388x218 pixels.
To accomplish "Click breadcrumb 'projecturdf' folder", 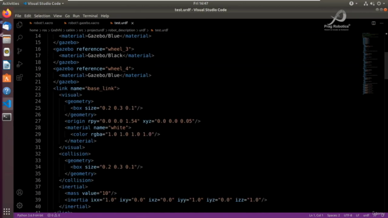I will tap(96, 30).
